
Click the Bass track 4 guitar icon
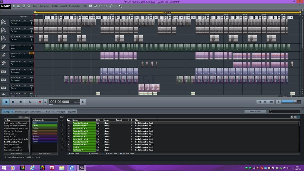coord(4,47)
